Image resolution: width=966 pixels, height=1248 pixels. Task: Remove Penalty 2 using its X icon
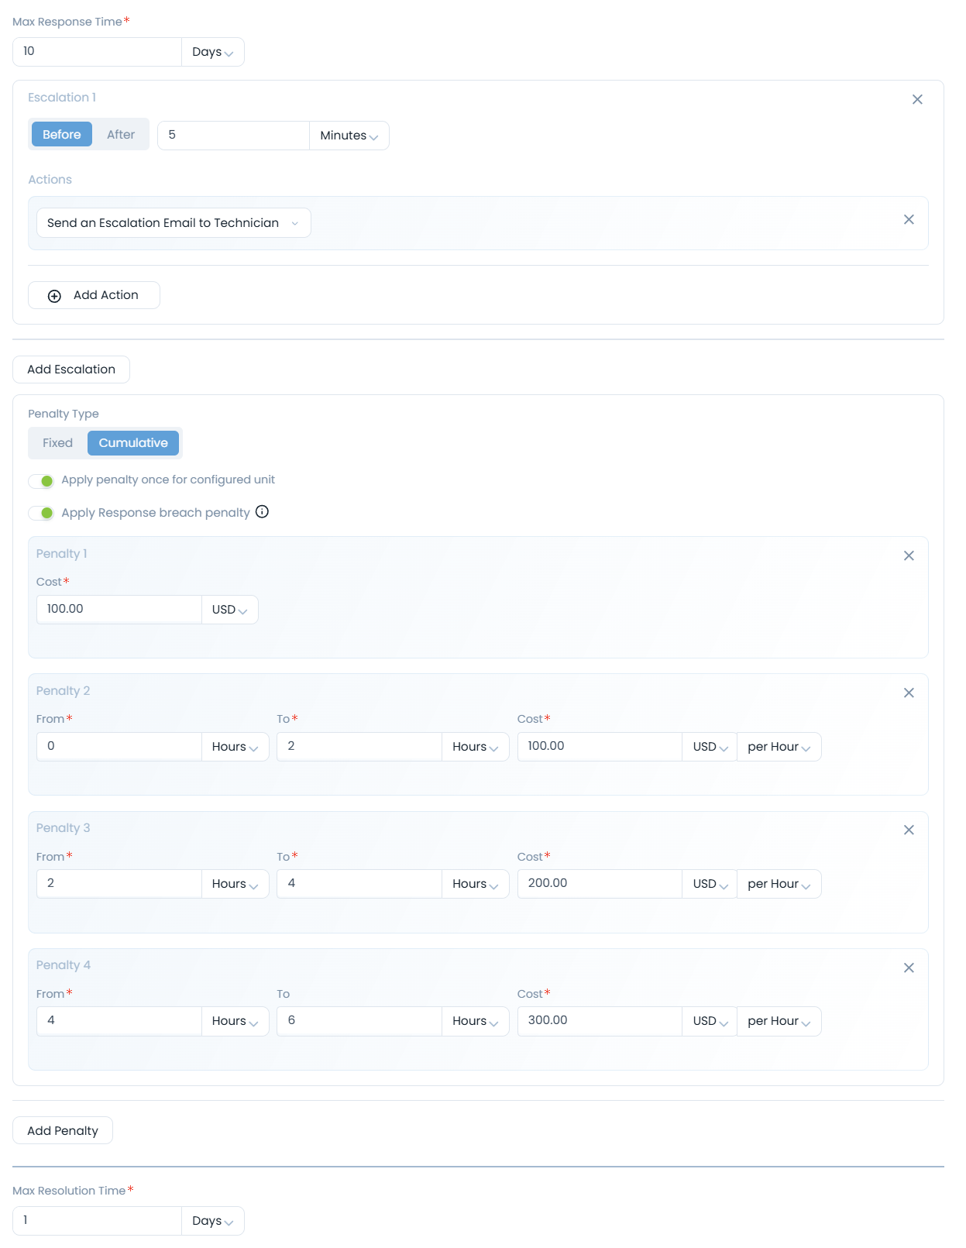(x=909, y=693)
